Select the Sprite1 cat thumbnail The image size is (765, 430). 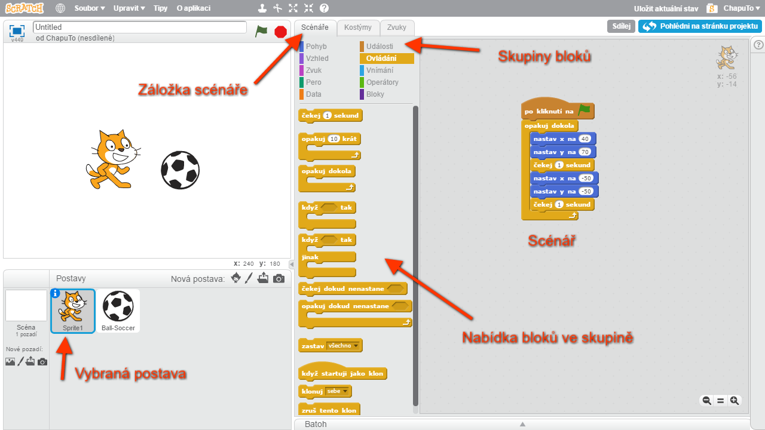(x=73, y=311)
